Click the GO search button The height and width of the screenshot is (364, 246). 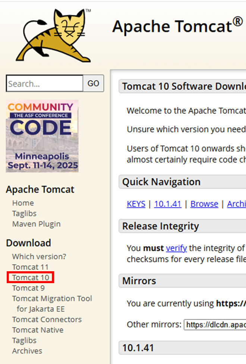(x=94, y=83)
